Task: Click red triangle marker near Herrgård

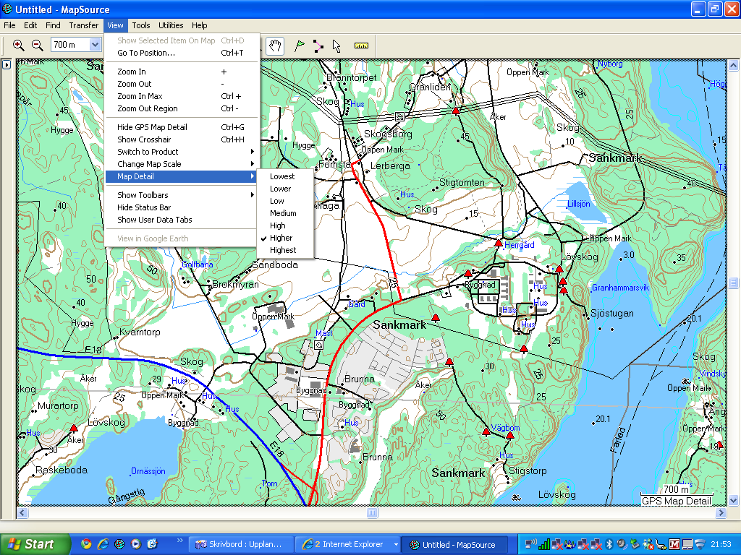Action: click(498, 244)
